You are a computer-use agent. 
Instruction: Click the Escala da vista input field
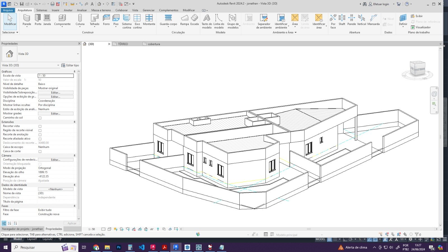pyautogui.click(x=56, y=76)
